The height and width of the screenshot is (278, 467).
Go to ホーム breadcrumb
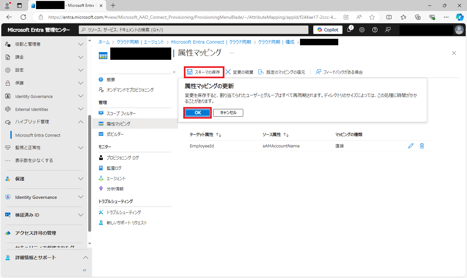click(104, 42)
